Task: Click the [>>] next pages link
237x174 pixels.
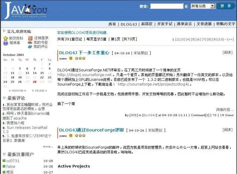Action: [x=230, y=39]
